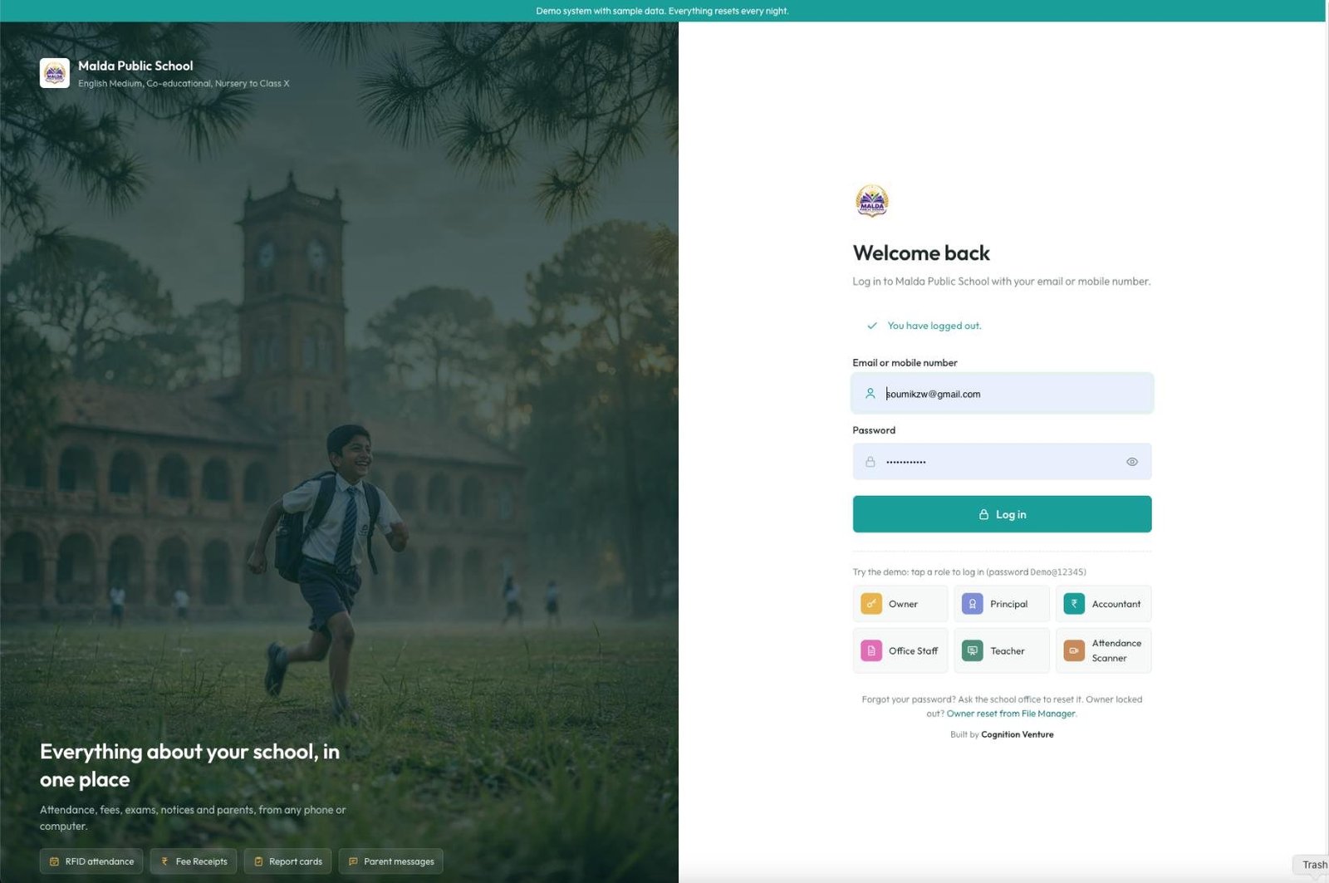Screen dimensions: 1329x883
Task: Click the Malda Public School logo at top-left
Action: coord(55,73)
